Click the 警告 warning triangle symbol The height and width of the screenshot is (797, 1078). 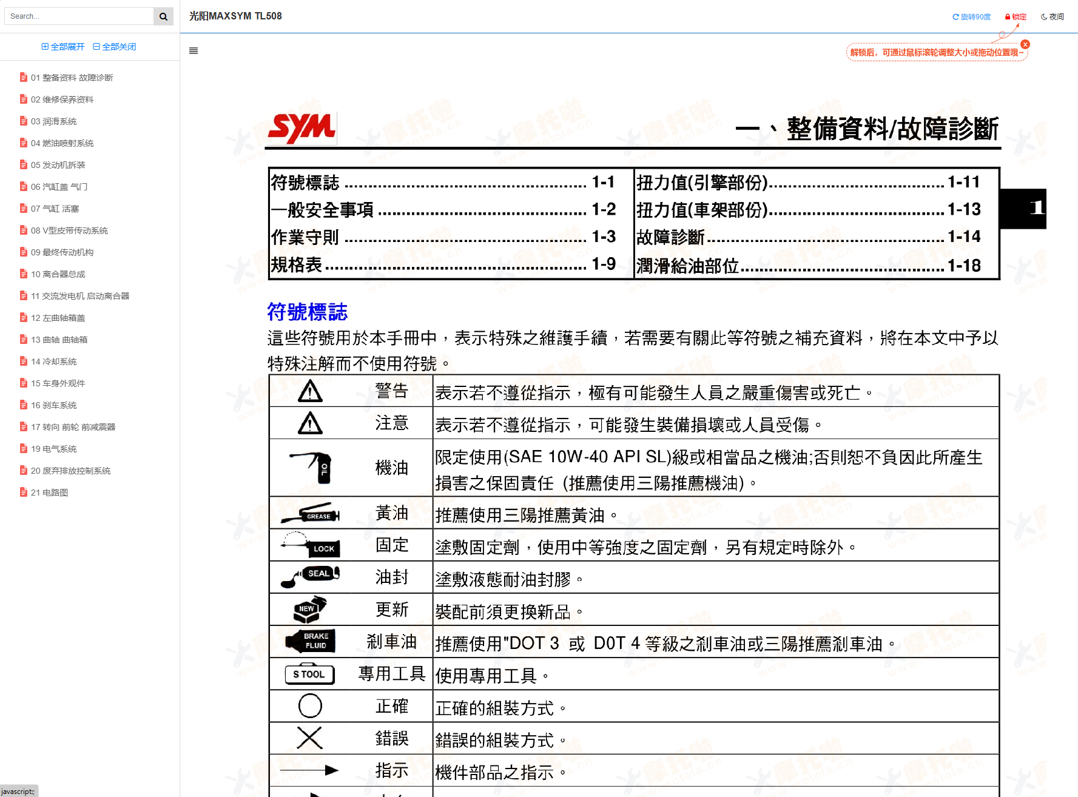(310, 391)
